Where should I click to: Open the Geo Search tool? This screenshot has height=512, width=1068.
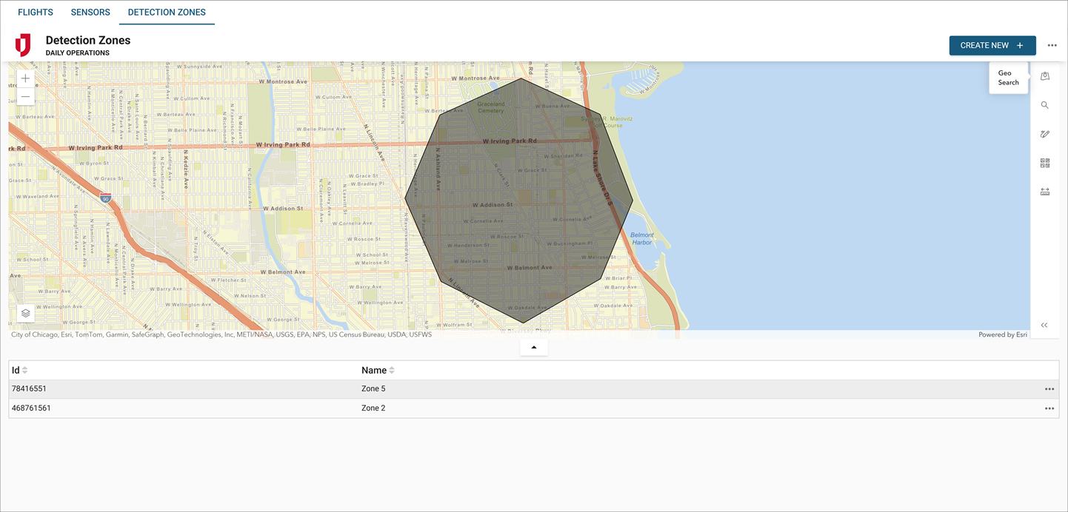(x=1045, y=76)
